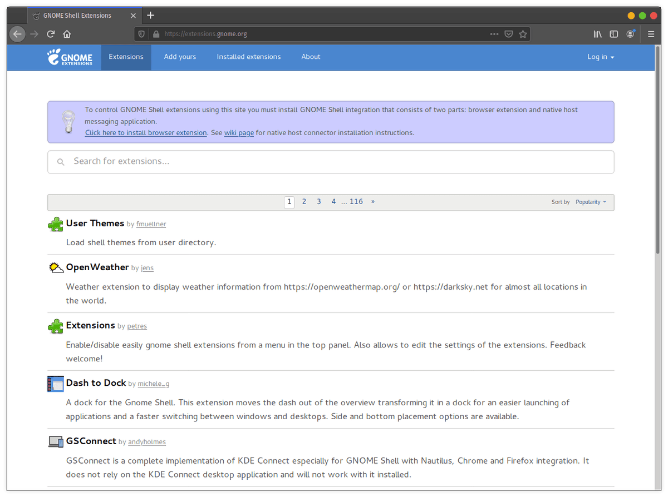Screen dimensions: 668x497
Task: Bookmark this page with the star icon
Action: (x=523, y=34)
